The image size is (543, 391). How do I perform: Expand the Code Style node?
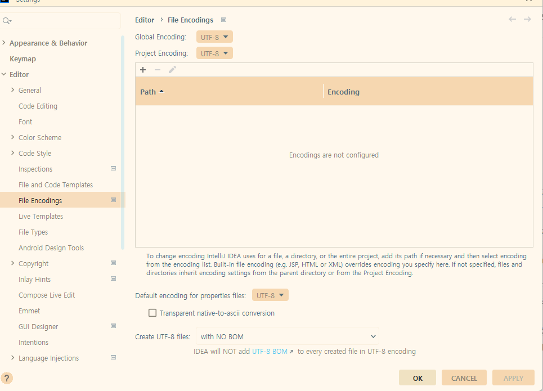(x=13, y=152)
